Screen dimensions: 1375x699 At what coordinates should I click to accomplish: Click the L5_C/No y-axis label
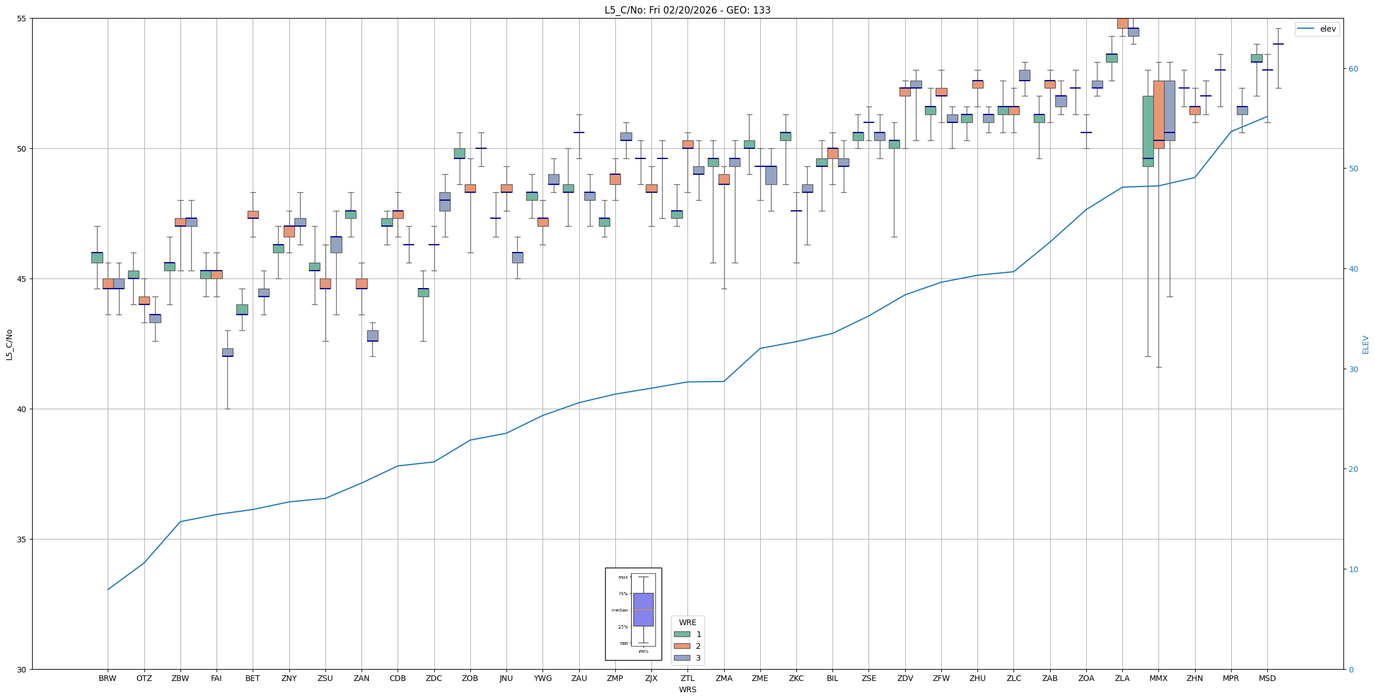tap(9, 344)
